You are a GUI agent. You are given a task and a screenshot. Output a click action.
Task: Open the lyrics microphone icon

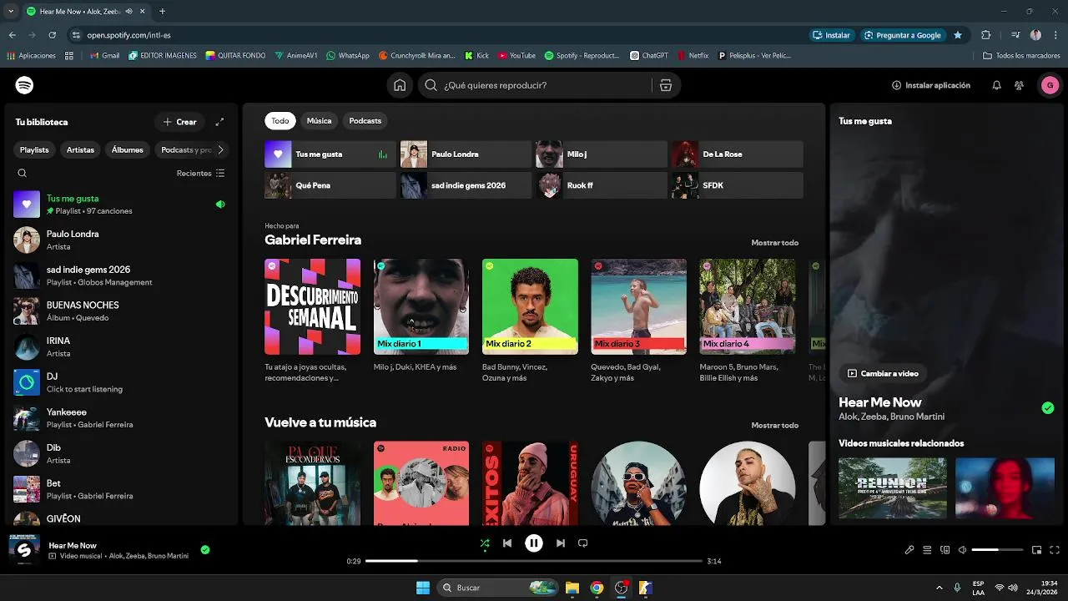909,550
